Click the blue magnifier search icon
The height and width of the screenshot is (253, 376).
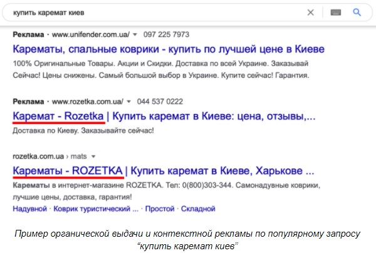(x=357, y=12)
